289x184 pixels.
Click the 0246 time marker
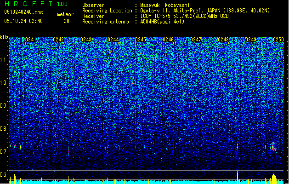[168, 40]
